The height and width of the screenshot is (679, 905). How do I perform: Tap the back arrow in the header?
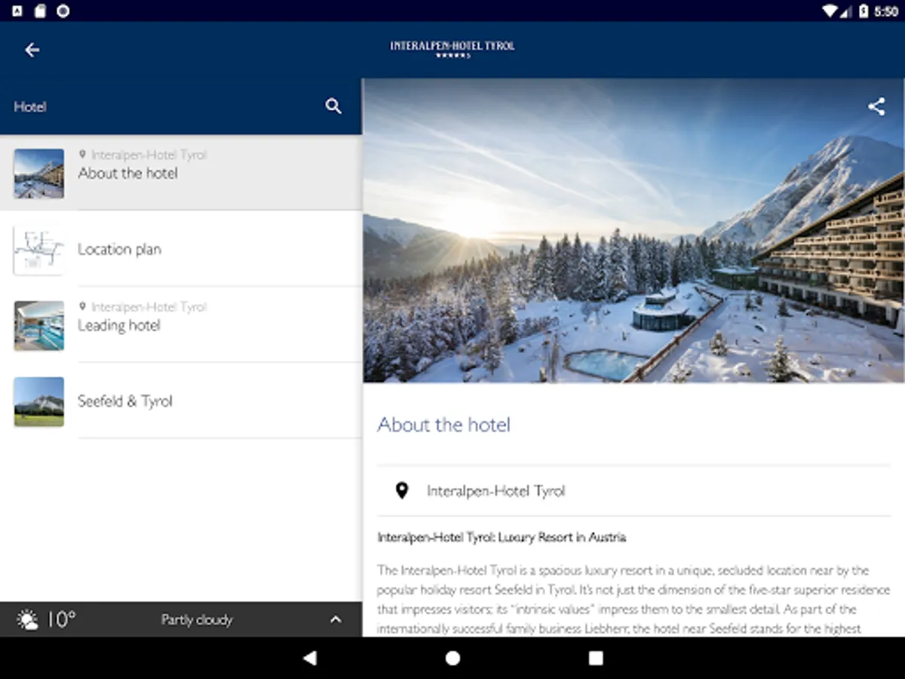click(32, 50)
